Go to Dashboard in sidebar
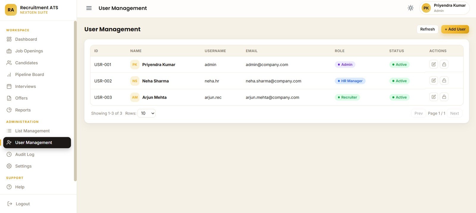Viewport: 476px width, 213px height. tap(37, 39)
